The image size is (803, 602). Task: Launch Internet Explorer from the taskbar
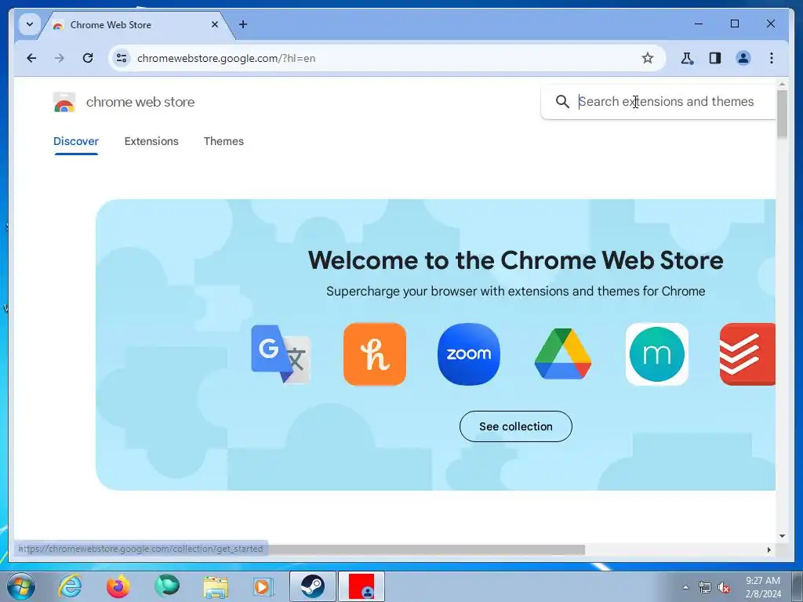pyautogui.click(x=70, y=586)
